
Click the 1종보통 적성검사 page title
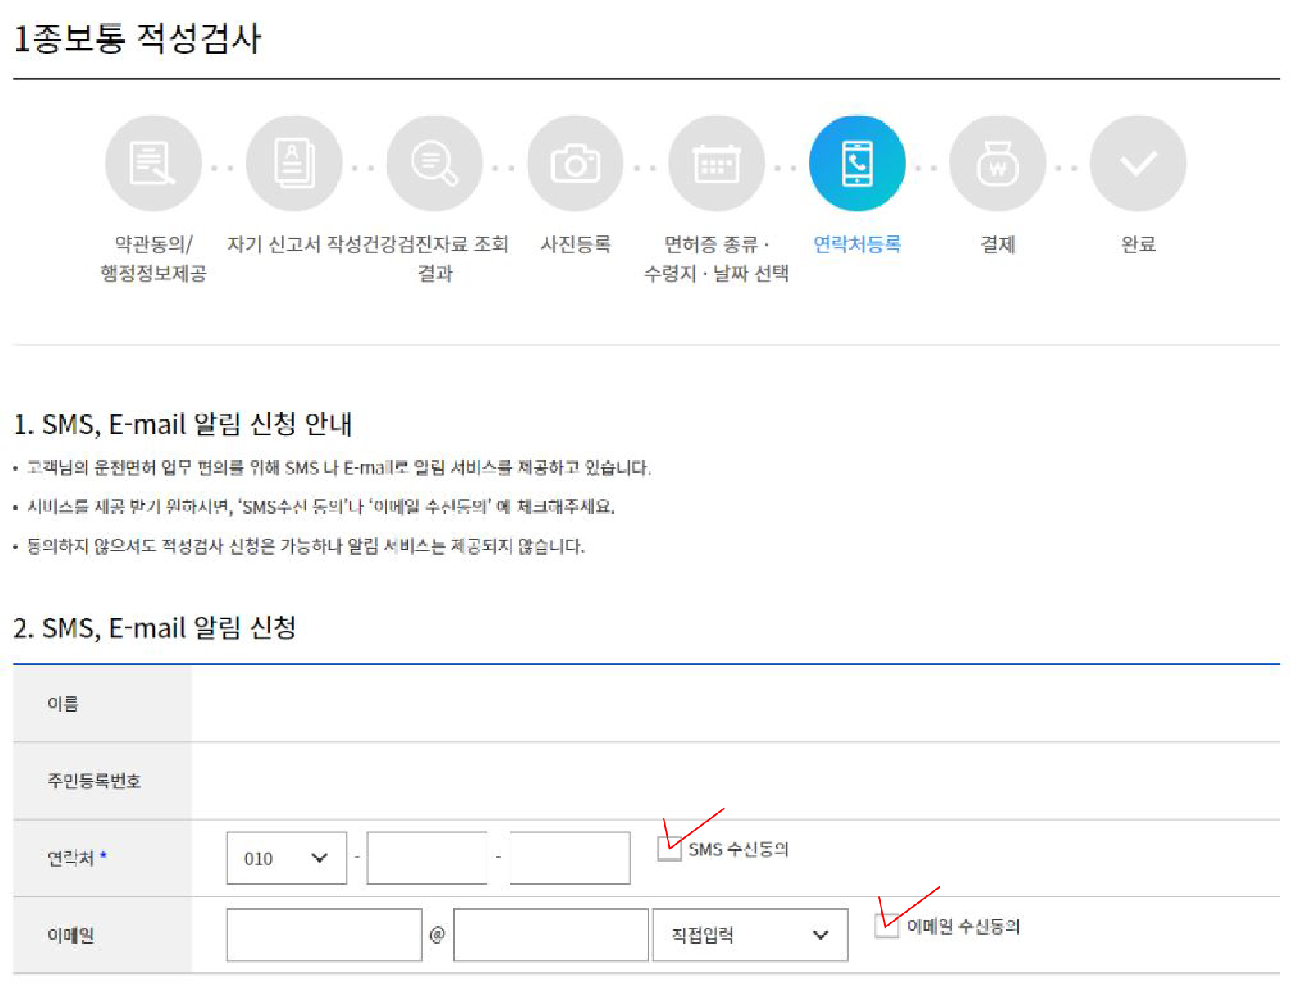coord(137,39)
